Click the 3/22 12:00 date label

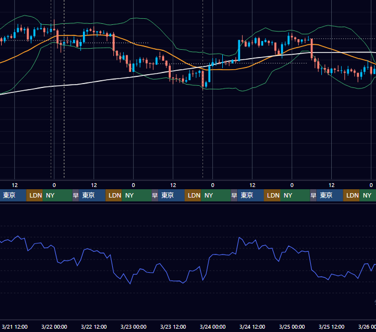click(x=94, y=326)
